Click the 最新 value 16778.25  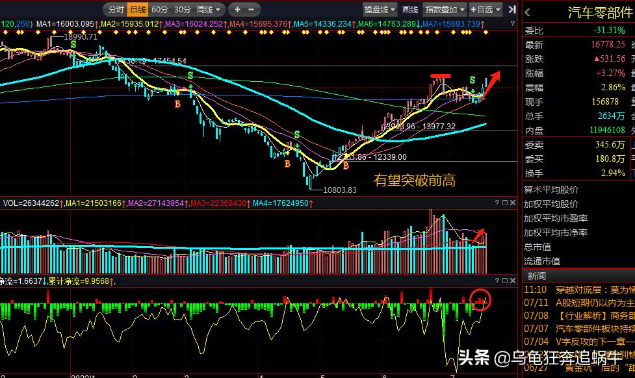[x=608, y=45]
